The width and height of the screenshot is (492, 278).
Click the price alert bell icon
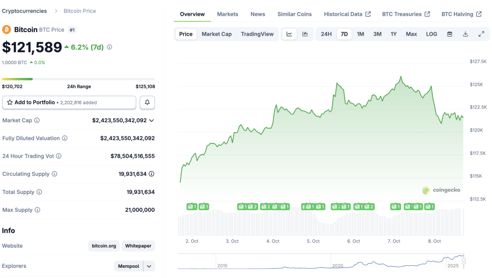[x=147, y=102]
